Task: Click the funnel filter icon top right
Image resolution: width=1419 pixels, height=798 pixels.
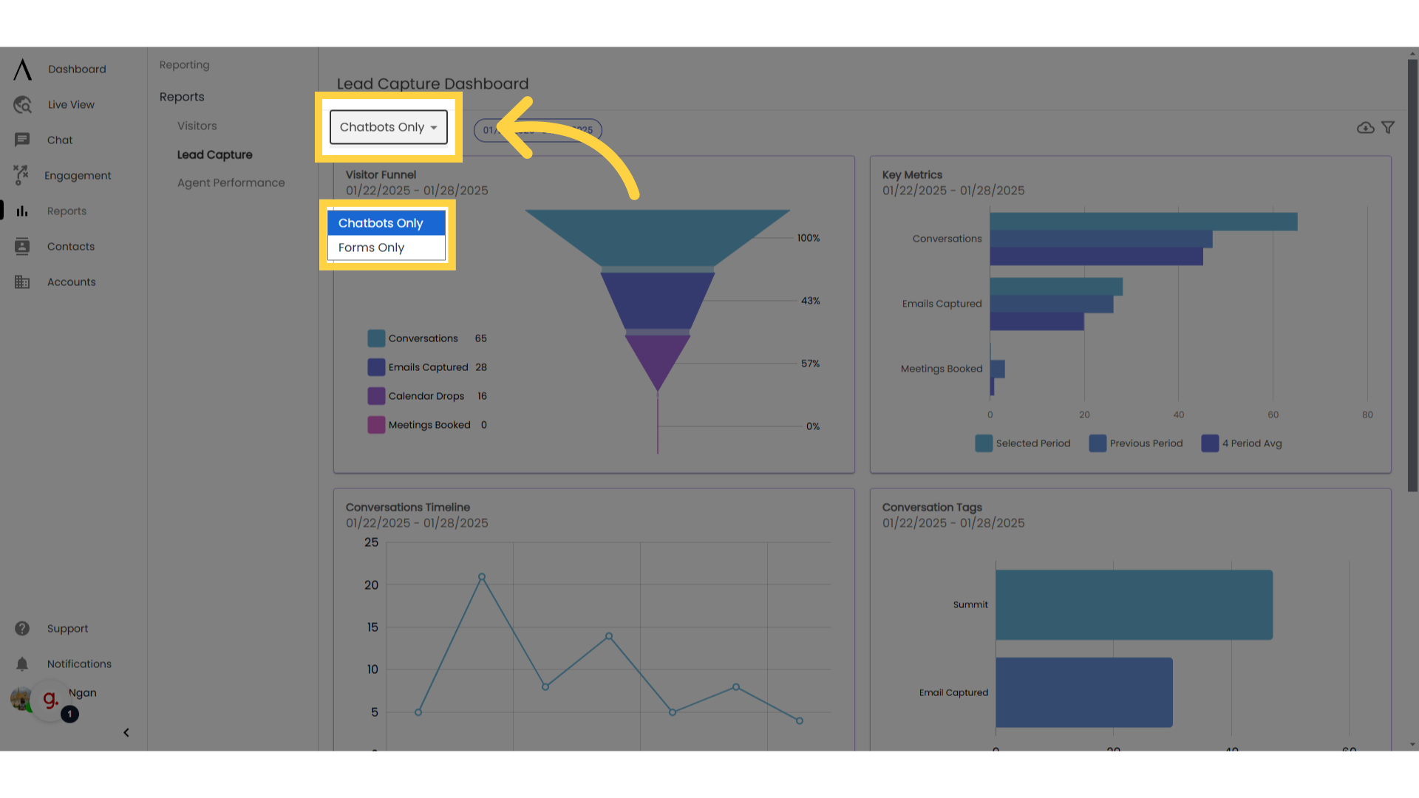Action: click(x=1388, y=128)
